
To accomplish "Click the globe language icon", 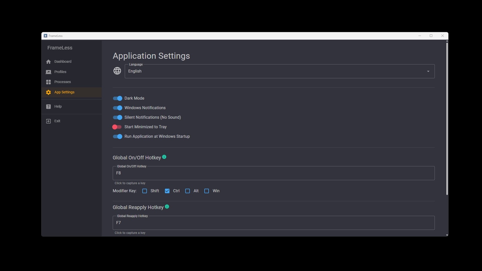I will point(117,71).
